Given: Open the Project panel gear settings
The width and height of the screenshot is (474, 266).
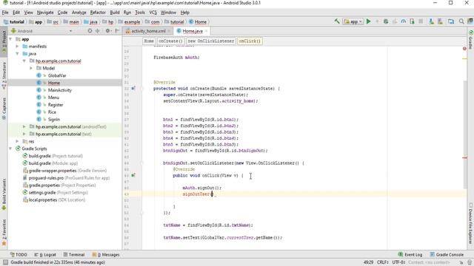Looking at the screenshot, I should coord(107,31).
